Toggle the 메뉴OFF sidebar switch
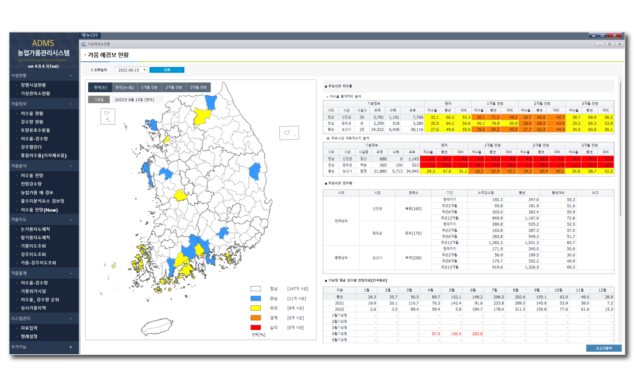634x386 pixels. click(x=90, y=36)
